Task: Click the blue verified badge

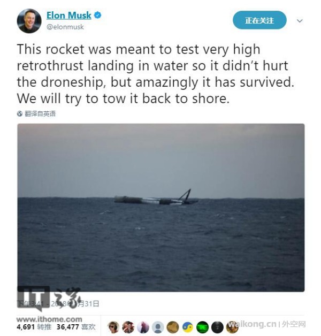Action: point(98,15)
